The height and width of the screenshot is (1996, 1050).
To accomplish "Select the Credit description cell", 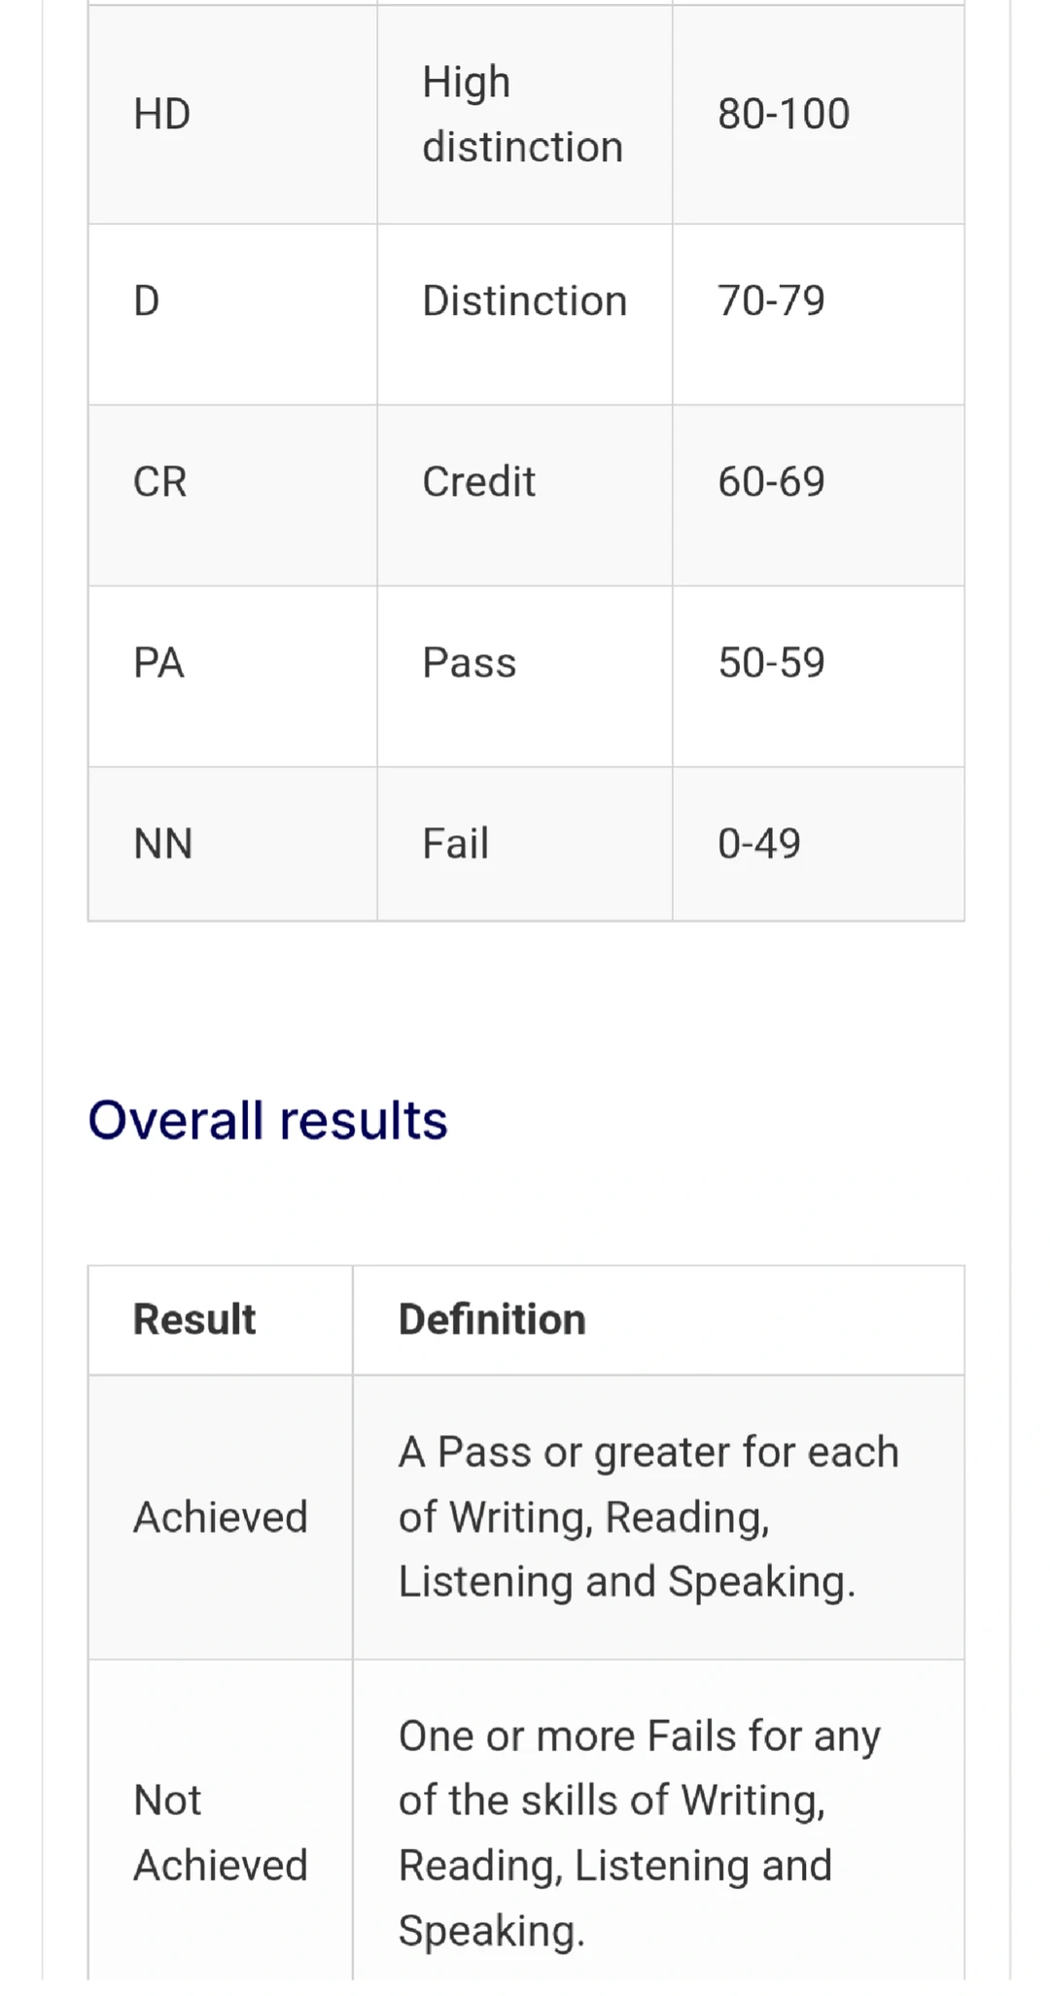I will 525,496.
